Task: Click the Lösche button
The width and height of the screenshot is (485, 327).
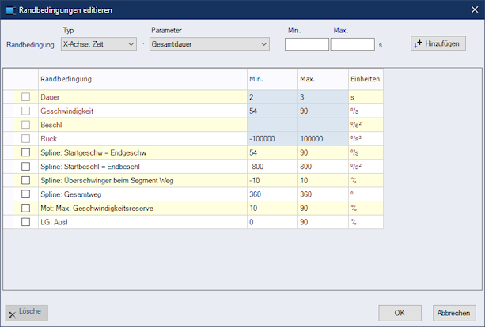Action: click(26, 312)
